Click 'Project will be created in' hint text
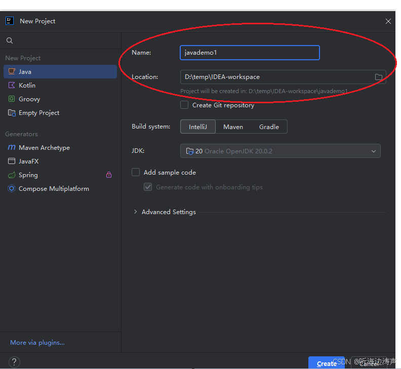401x369 pixels. pyautogui.click(x=264, y=91)
